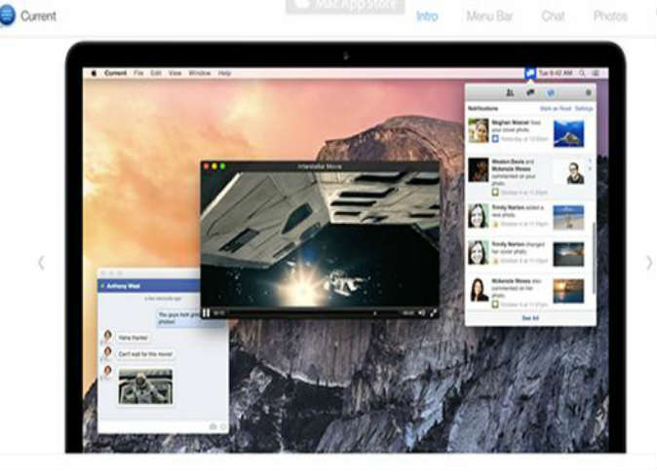Click See All under notifications

click(x=529, y=317)
